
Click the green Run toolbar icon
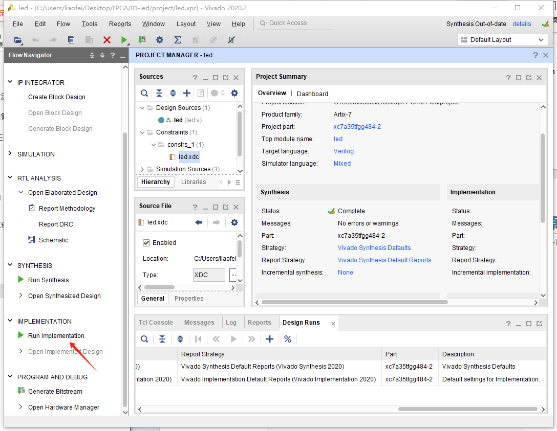123,40
